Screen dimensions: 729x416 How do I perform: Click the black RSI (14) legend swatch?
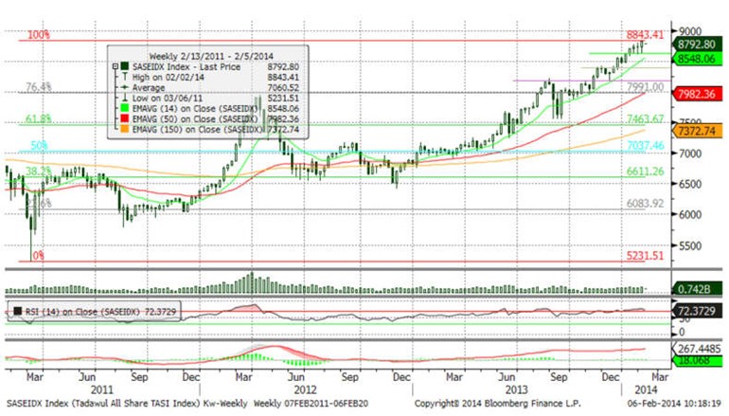pos(18,312)
